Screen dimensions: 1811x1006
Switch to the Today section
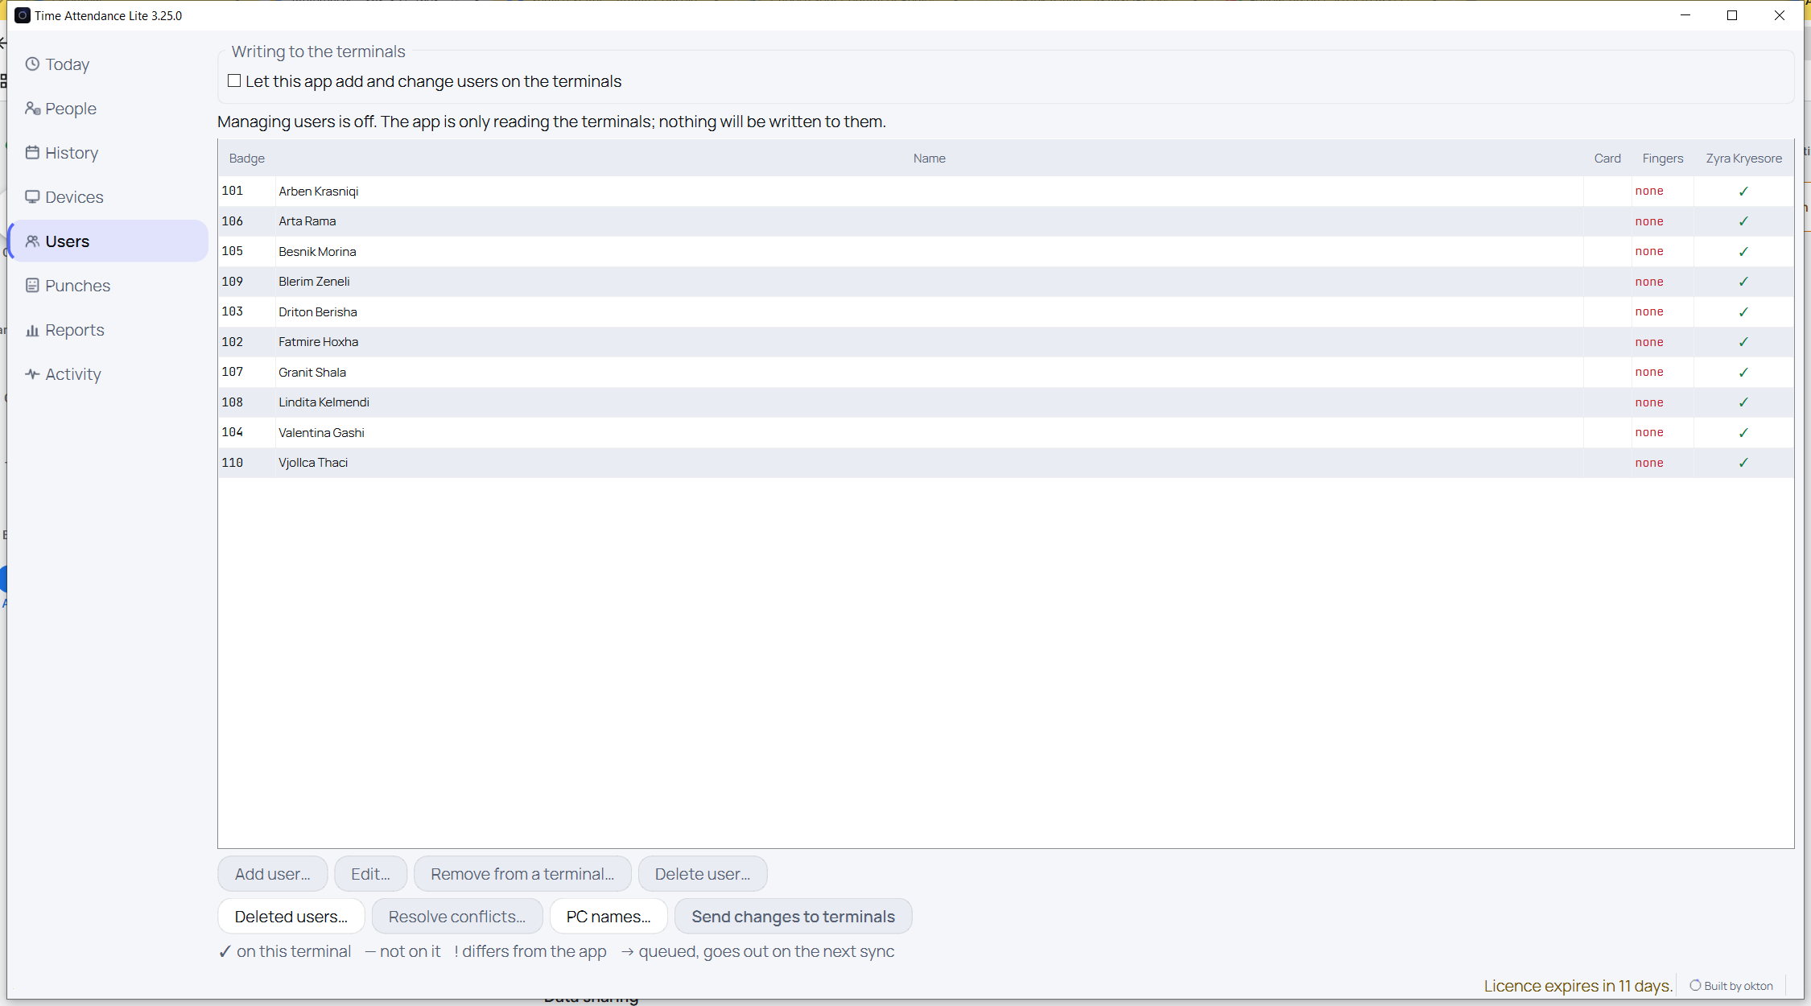(x=109, y=64)
